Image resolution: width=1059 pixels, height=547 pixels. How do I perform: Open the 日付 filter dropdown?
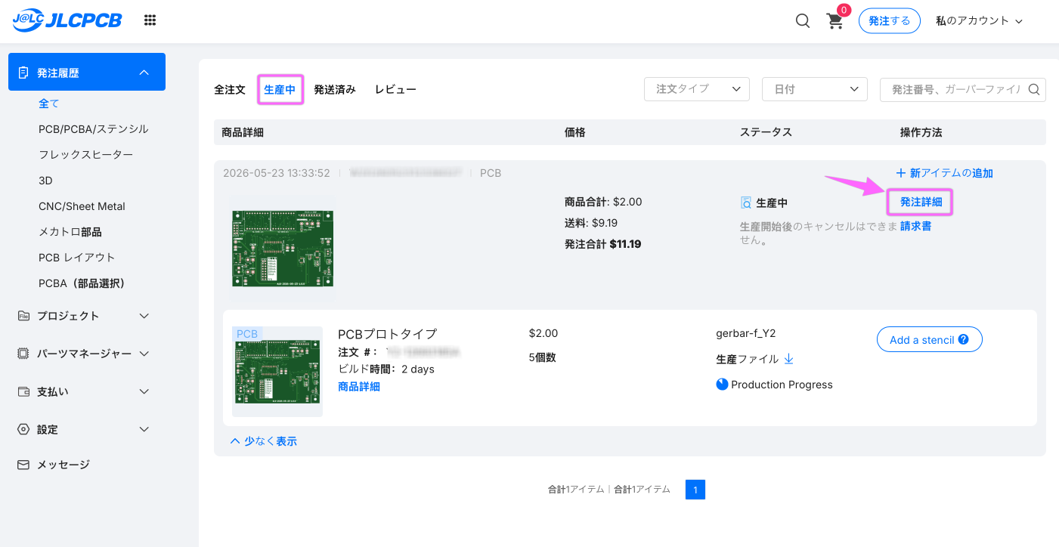[814, 89]
